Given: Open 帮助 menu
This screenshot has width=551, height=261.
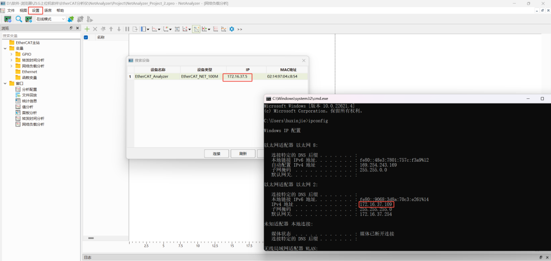Looking at the screenshot, I should click(60, 11).
